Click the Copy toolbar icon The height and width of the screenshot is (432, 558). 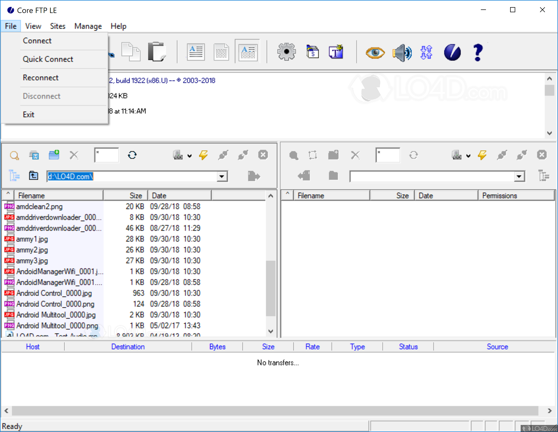(x=131, y=52)
